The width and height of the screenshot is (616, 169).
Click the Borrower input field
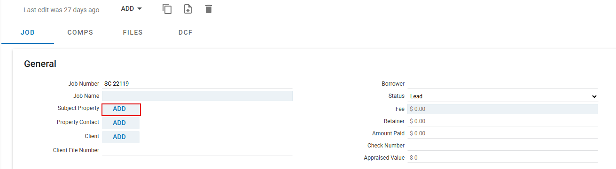(x=503, y=84)
